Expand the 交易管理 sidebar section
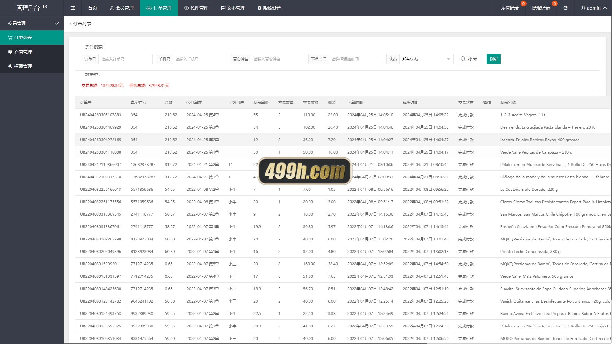 (x=32, y=23)
